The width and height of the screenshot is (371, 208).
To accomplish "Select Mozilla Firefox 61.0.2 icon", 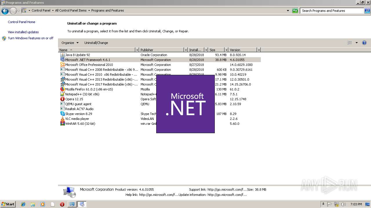I will (x=62, y=89).
